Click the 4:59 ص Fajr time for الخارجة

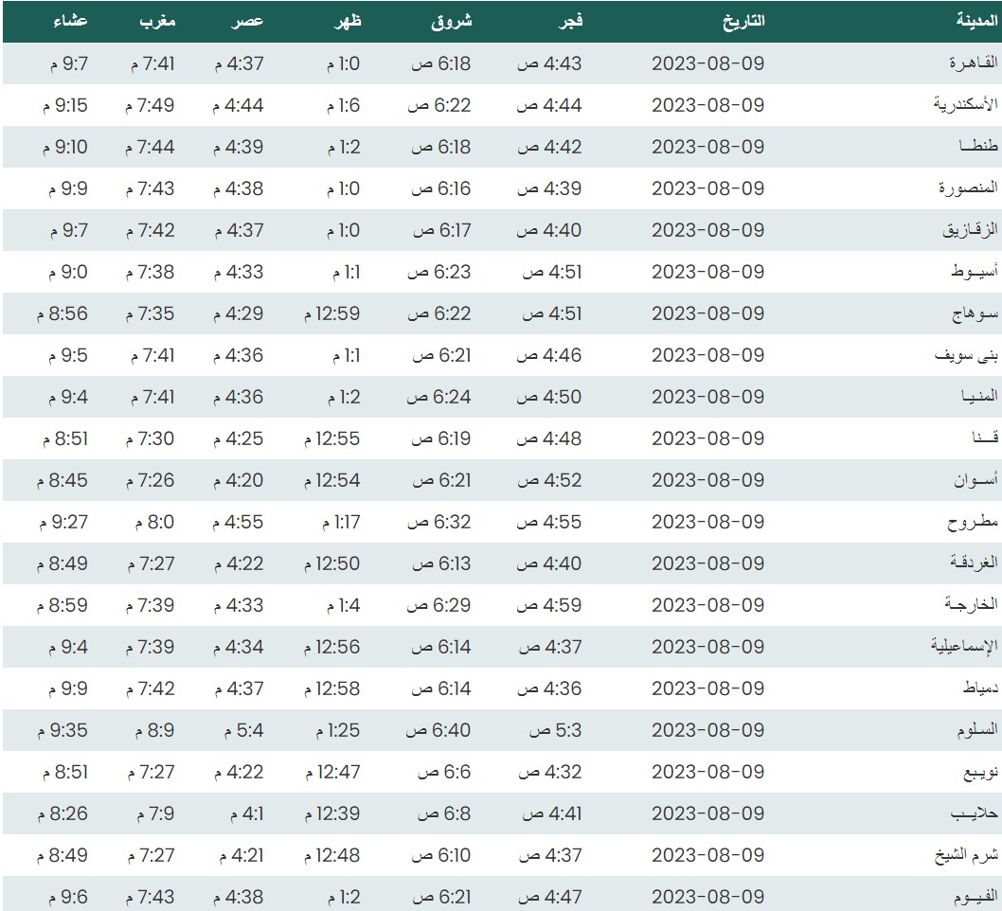(x=549, y=605)
